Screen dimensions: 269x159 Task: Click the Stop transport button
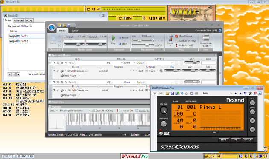coord(123,44)
